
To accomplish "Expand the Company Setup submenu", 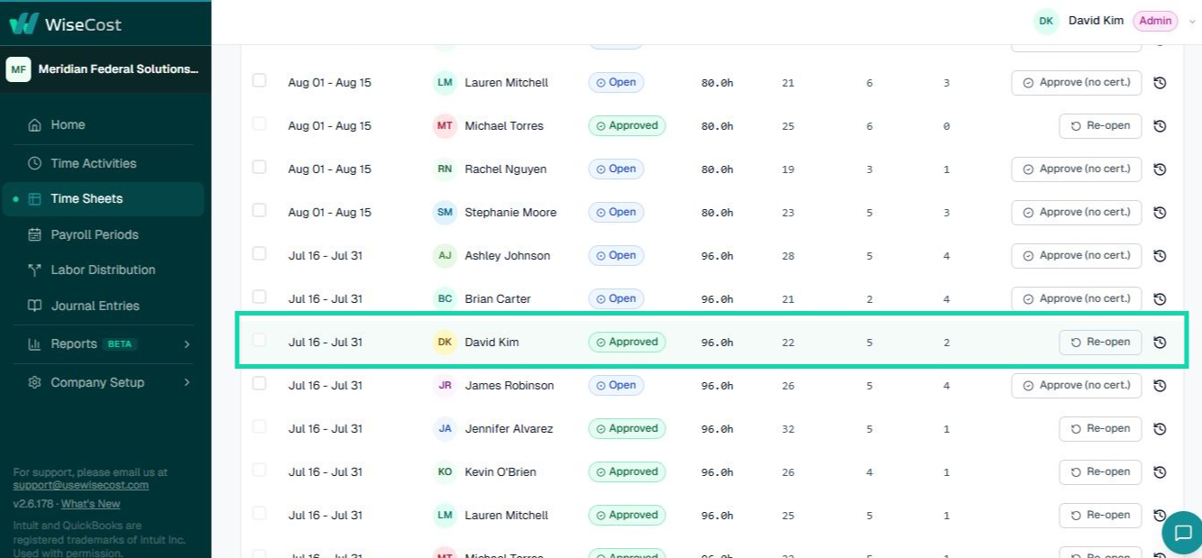I will [187, 382].
